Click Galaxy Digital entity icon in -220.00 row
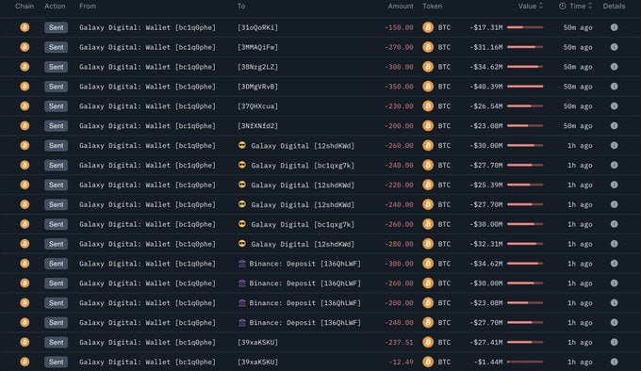Image resolution: width=641 pixels, height=371 pixels. 242,185
